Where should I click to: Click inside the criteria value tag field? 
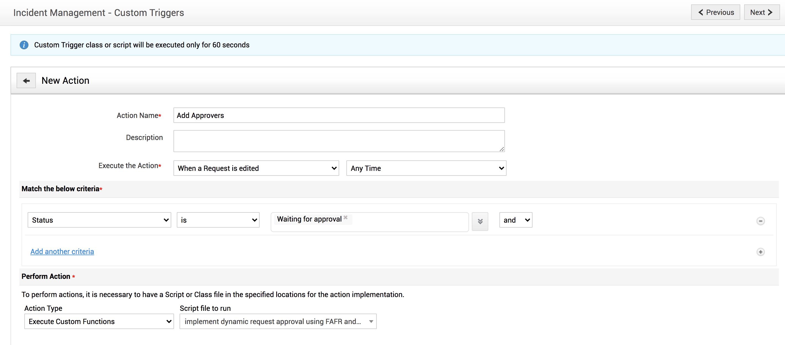[408, 222]
